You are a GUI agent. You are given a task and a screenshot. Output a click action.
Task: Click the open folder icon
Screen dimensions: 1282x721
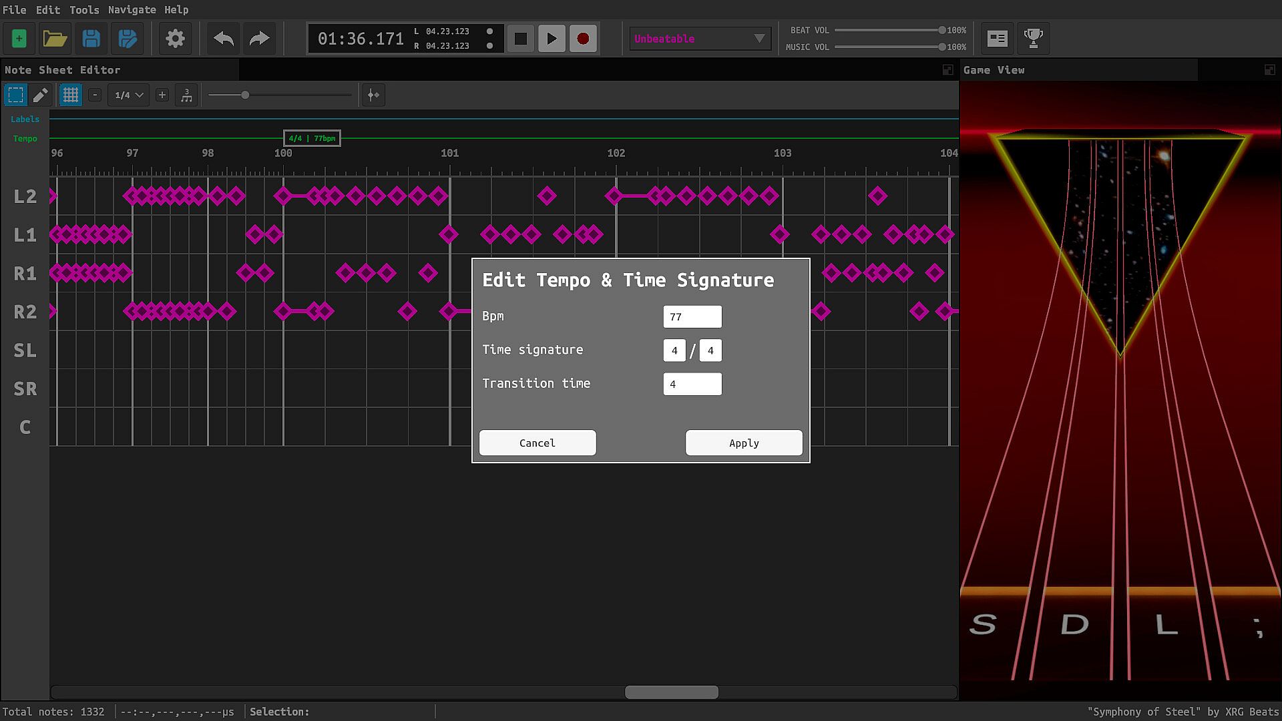click(x=55, y=39)
